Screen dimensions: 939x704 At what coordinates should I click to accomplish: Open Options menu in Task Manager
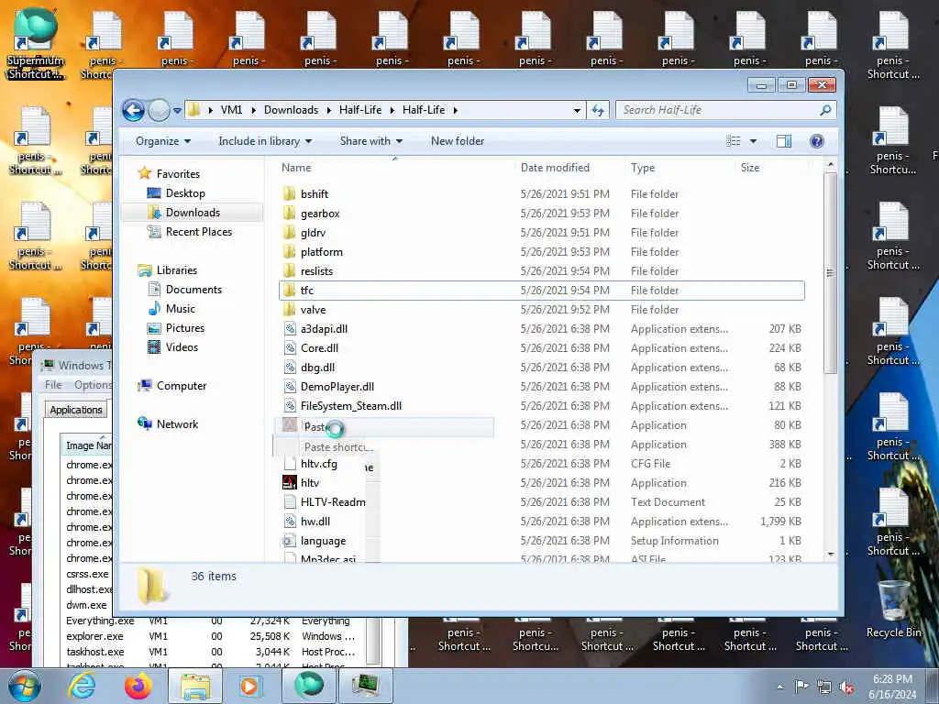pos(93,385)
